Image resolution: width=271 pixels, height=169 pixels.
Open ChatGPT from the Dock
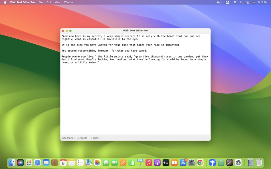[238, 162]
